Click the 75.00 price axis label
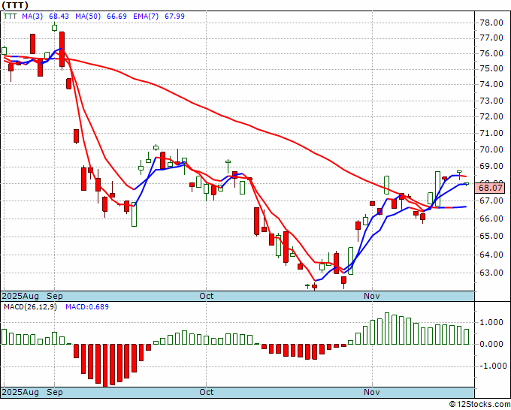 491,69
